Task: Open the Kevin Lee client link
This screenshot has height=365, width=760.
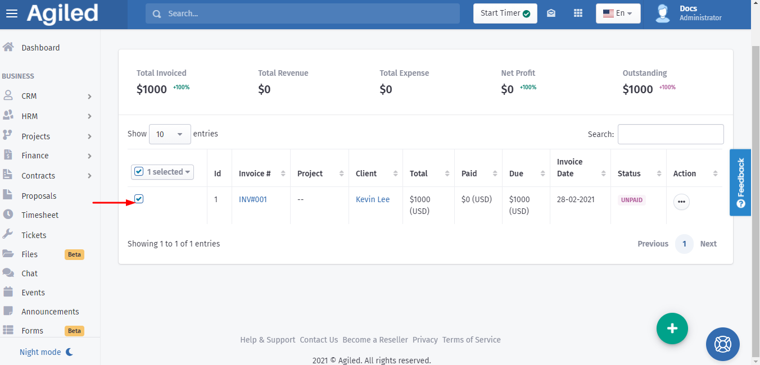Action: pyautogui.click(x=373, y=199)
